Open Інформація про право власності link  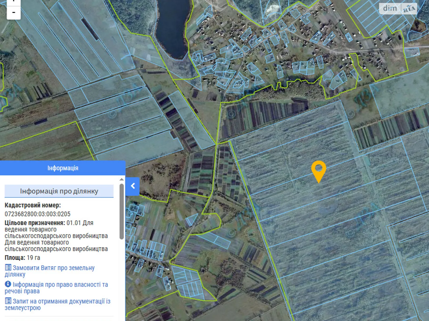pos(60,285)
